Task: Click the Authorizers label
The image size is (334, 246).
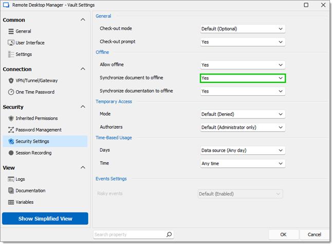Action: [111, 127]
